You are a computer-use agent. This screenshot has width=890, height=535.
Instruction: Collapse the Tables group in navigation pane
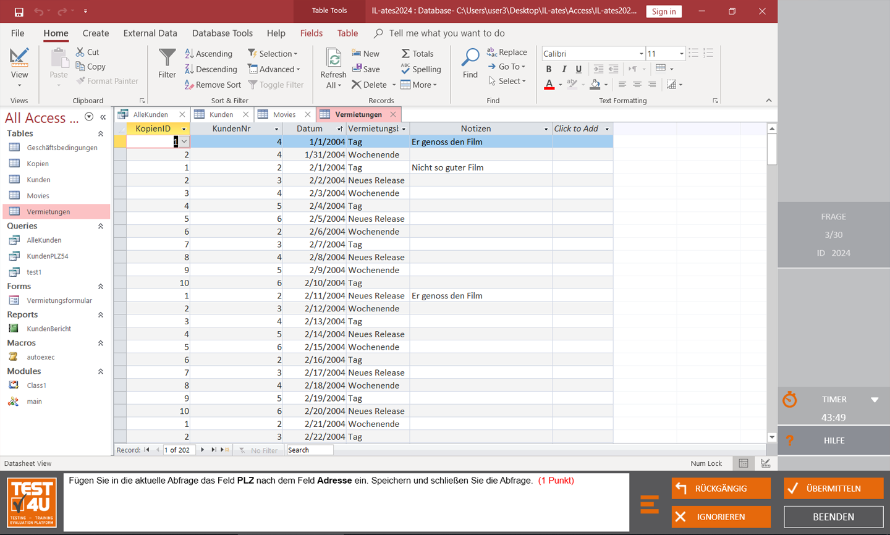100,133
